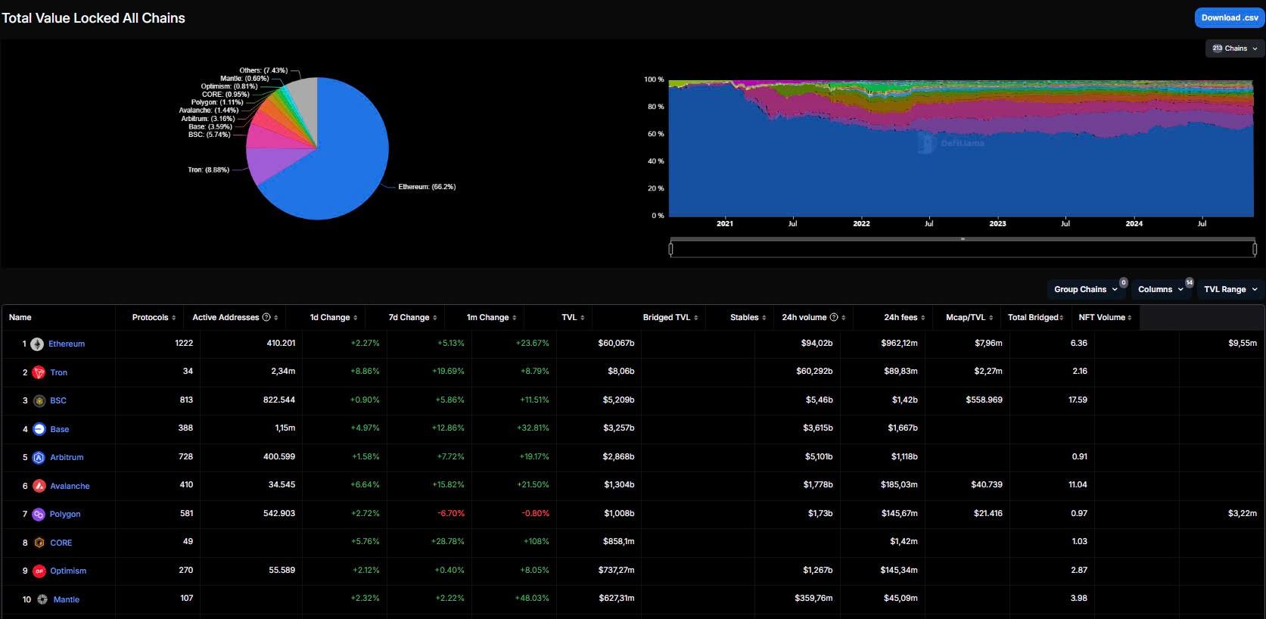1266x619 pixels.
Task: Open the Polygon chain link
Action: coord(65,515)
